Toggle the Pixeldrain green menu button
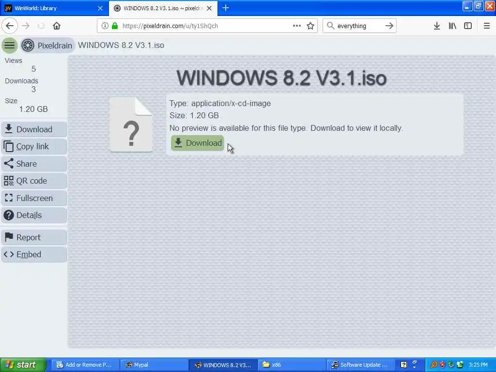The image size is (496, 372). coord(10,45)
